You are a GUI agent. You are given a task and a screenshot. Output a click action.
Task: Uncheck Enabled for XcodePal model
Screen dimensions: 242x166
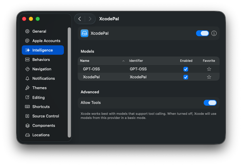point(186,77)
